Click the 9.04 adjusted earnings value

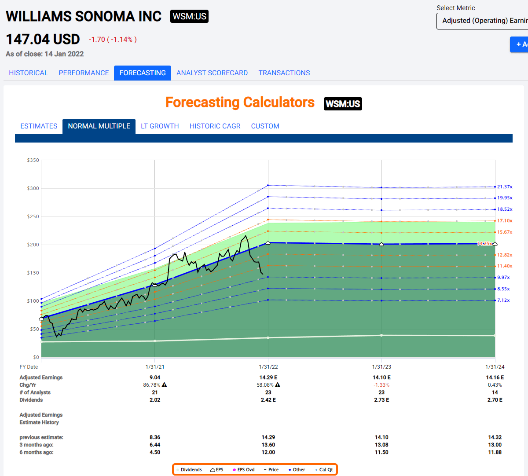pyautogui.click(x=155, y=377)
